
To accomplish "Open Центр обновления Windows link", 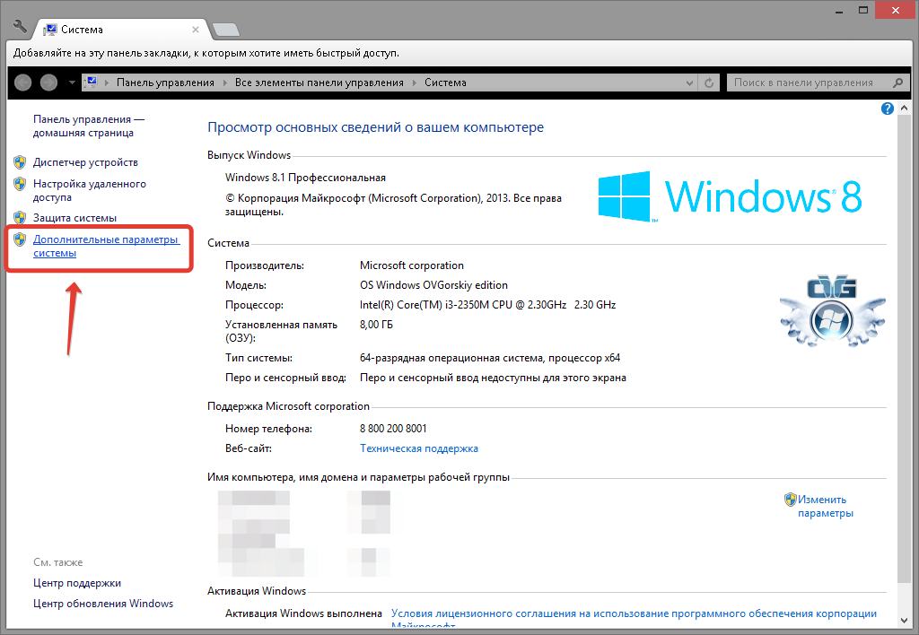I will [103, 604].
